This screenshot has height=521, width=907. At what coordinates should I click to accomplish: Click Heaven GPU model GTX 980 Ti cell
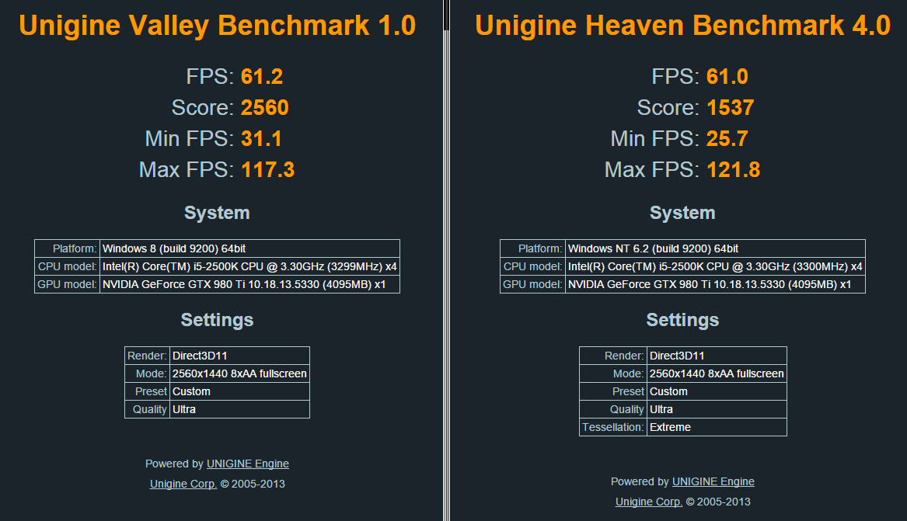point(716,285)
